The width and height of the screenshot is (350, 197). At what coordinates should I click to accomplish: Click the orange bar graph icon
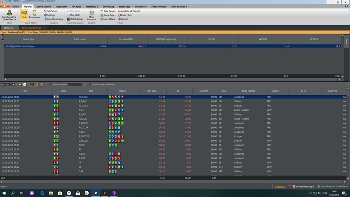coord(37,85)
